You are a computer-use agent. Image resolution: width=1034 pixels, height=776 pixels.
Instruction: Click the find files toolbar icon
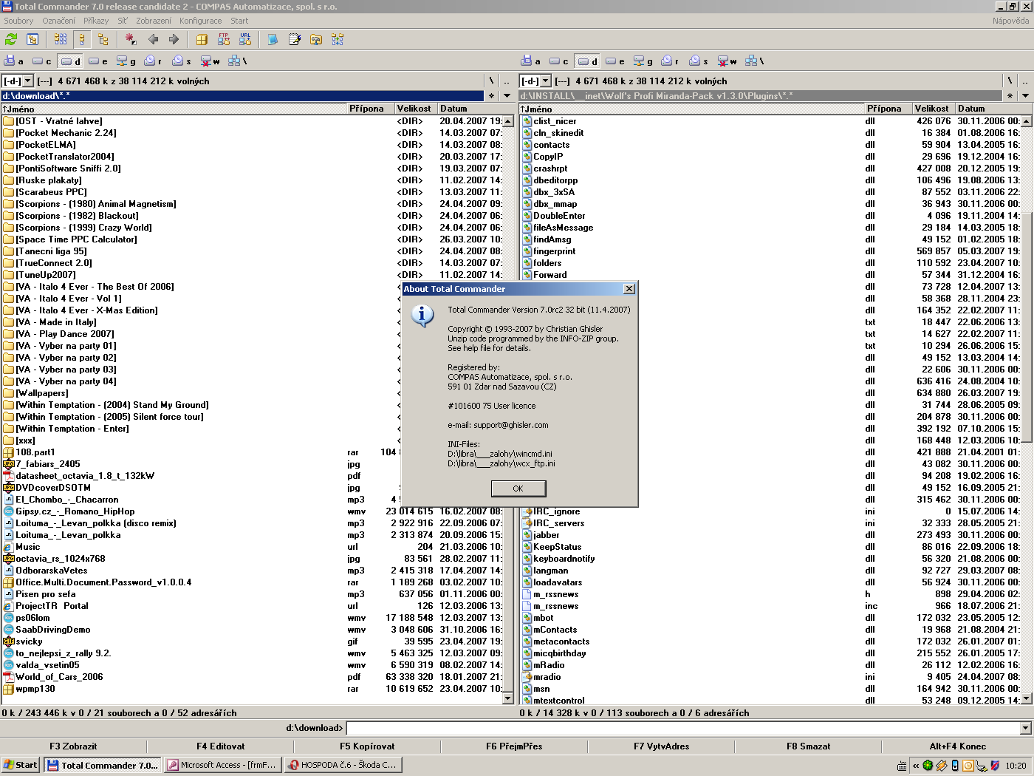click(316, 39)
